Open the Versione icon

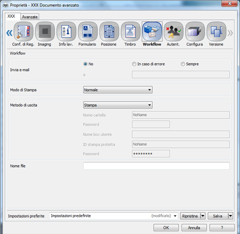pos(216,32)
